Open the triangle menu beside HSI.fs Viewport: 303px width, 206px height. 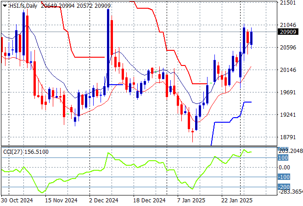[x=5, y=4]
